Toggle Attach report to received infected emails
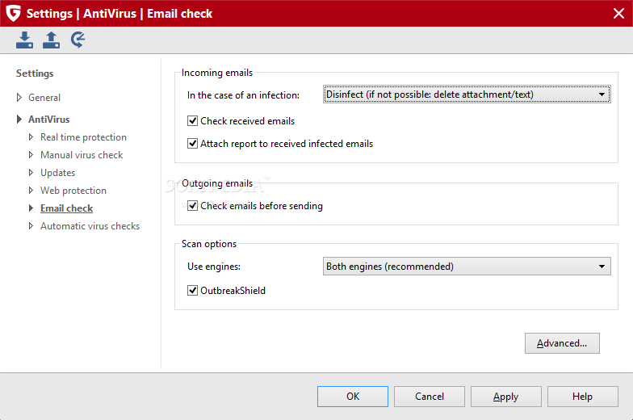Viewport: 633px width, 420px height. click(x=192, y=144)
